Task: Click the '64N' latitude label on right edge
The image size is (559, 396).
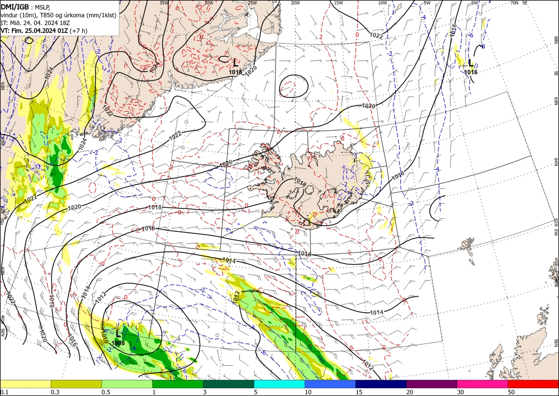Action: click(556, 161)
